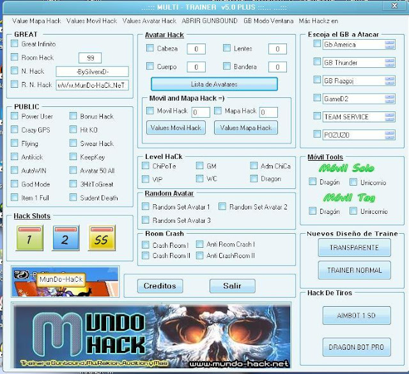Screen dimensions: 409x374
Task: Open Más Hackz en menu
Action: (318, 21)
